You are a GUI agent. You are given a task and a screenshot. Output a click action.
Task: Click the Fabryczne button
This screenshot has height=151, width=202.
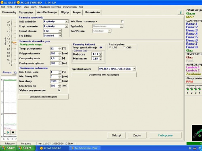[x=166, y=135]
